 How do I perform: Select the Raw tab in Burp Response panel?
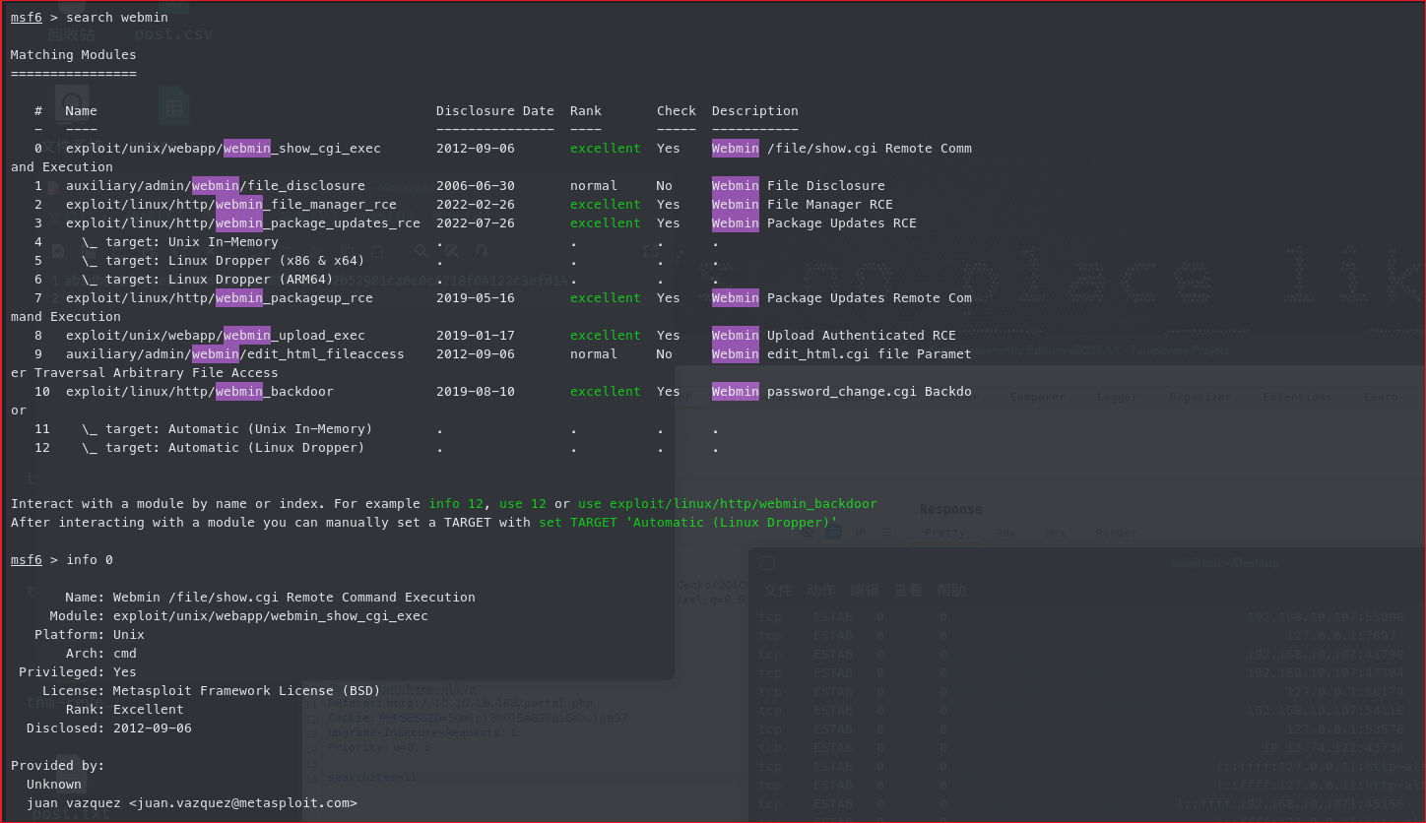click(x=1005, y=533)
